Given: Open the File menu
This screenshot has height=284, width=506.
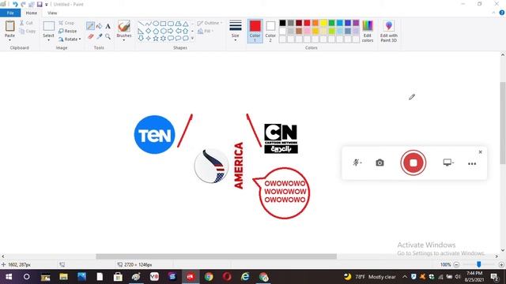Looking at the screenshot, I should (x=10, y=13).
